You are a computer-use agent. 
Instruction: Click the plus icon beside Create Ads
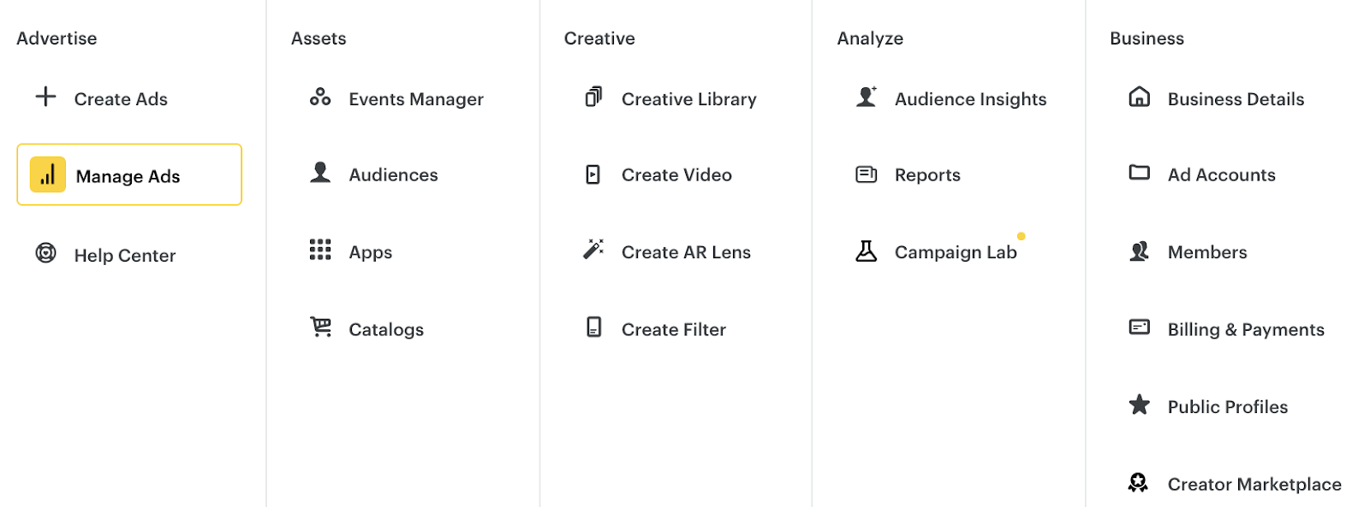pos(45,97)
